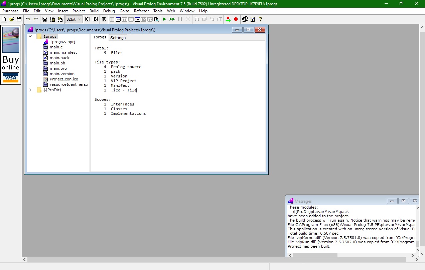
Task: Click the Cut scissors icon
Action: click(x=45, y=19)
